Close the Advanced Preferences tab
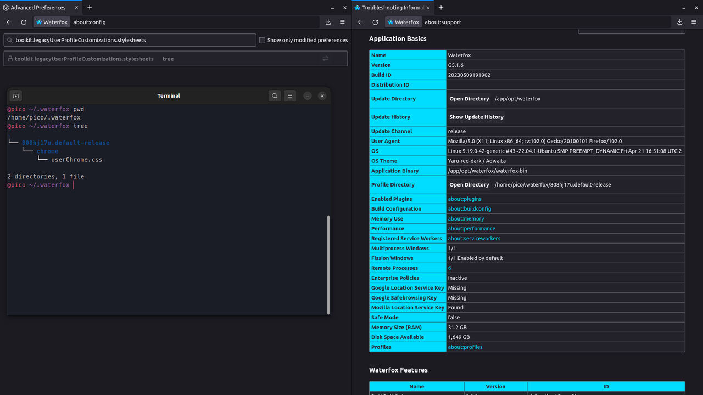The width and height of the screenshot is (703, 395). coord(76,8)
